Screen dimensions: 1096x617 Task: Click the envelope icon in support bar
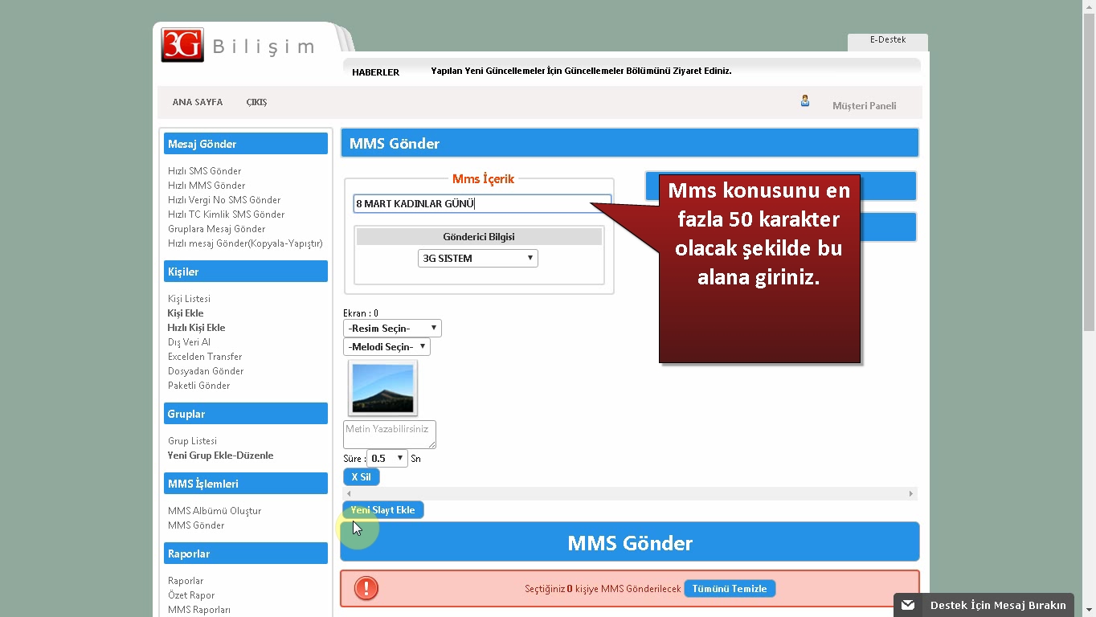coord(908,605)
